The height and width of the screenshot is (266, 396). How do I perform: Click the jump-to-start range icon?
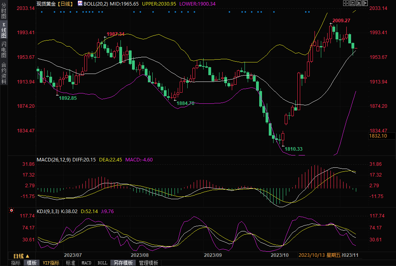point(352,3)
